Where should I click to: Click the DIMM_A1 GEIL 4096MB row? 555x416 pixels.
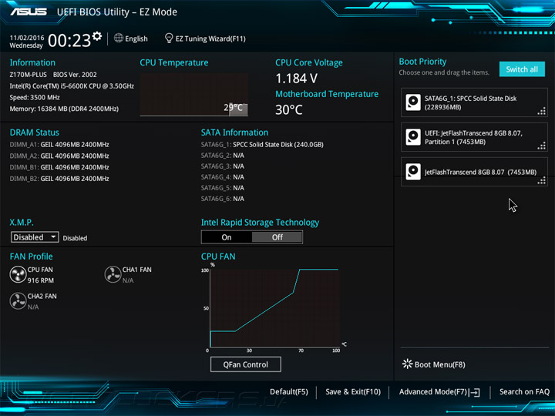click(59, 144)
